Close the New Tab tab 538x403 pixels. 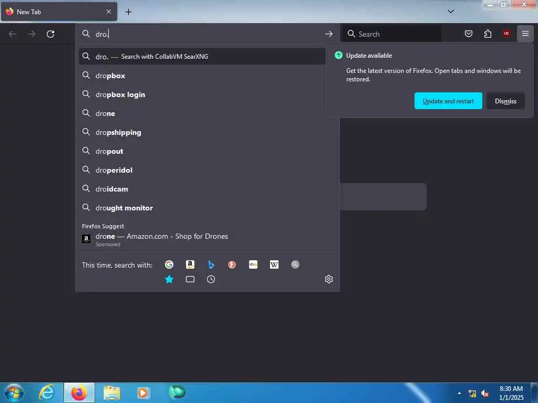tap(108, 12)
